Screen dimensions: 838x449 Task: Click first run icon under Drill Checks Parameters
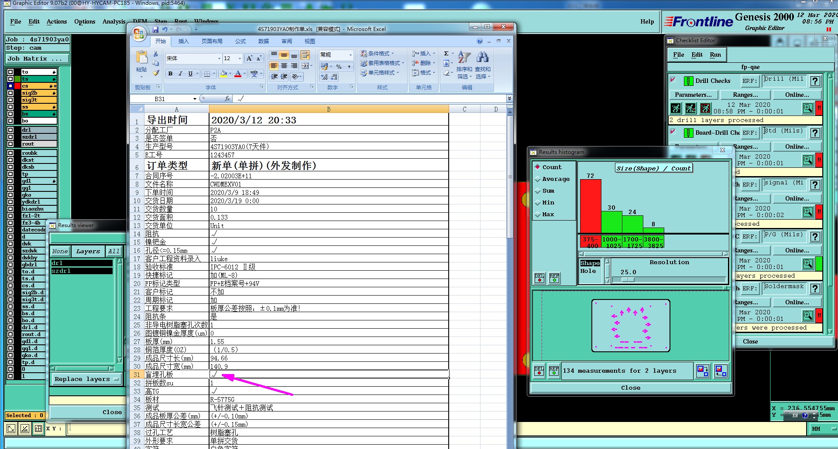click(676, 108)
